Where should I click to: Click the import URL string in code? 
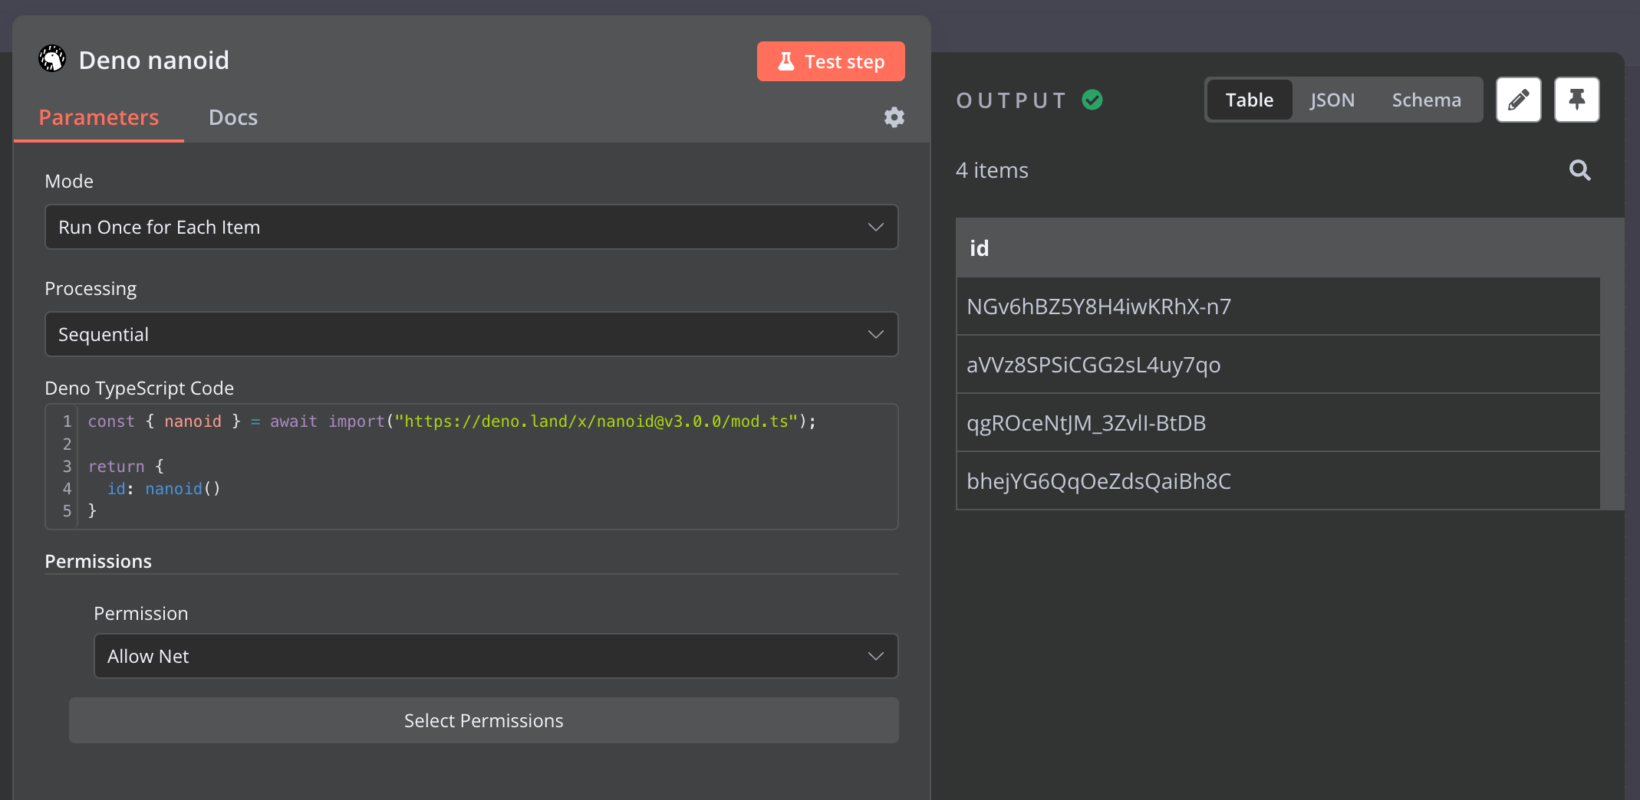596,421
